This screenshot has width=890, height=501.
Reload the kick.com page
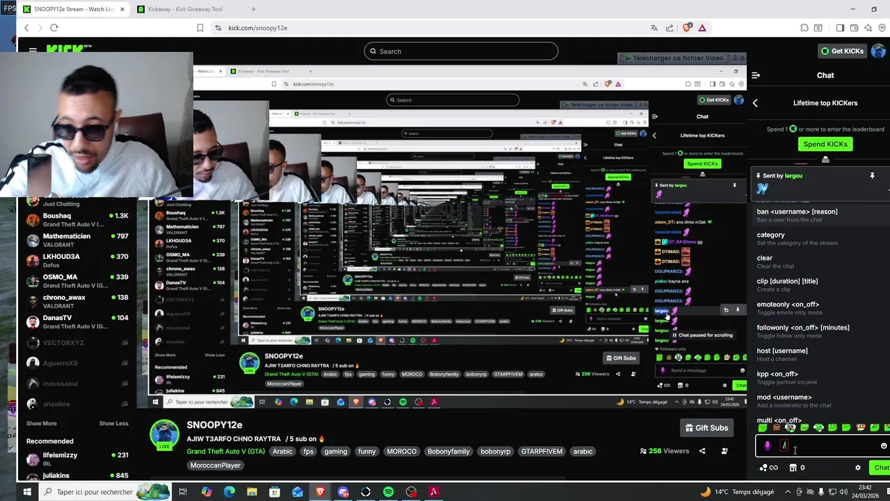[x=54, y=28]
